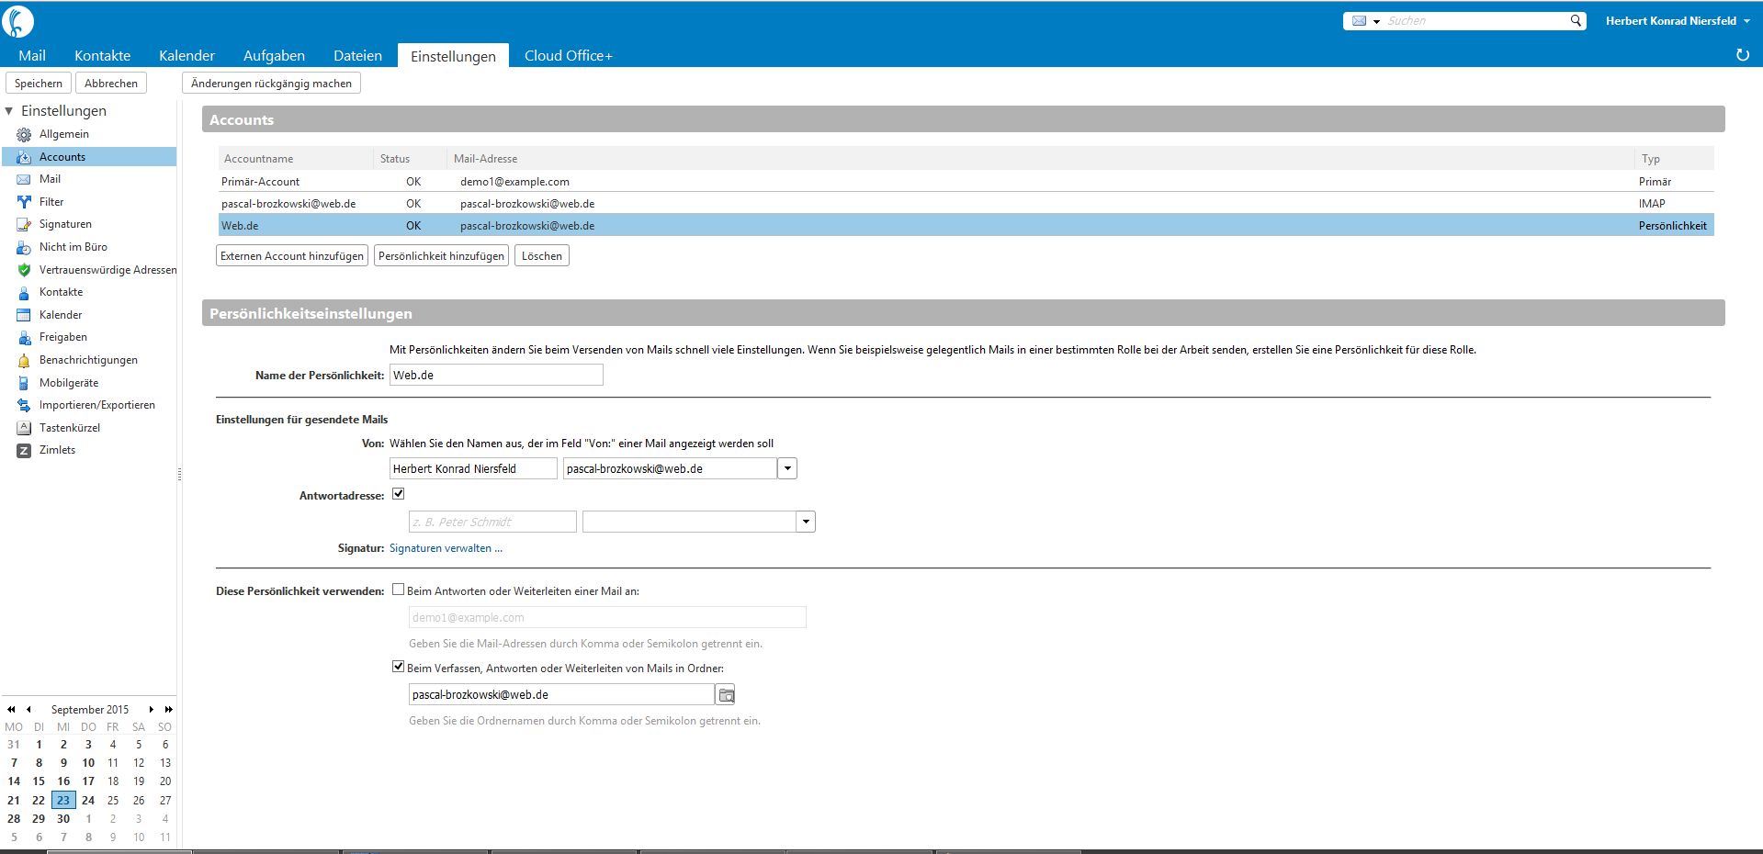The height and width of the screenshot is (854, 1763).
Task: Uncheck the Antwortadresse checkbox
Action: coord(398,494)
